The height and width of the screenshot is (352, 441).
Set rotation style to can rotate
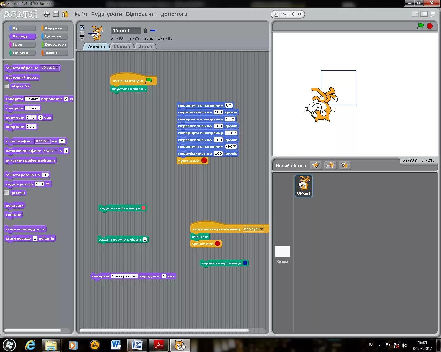tap(82, 28)
